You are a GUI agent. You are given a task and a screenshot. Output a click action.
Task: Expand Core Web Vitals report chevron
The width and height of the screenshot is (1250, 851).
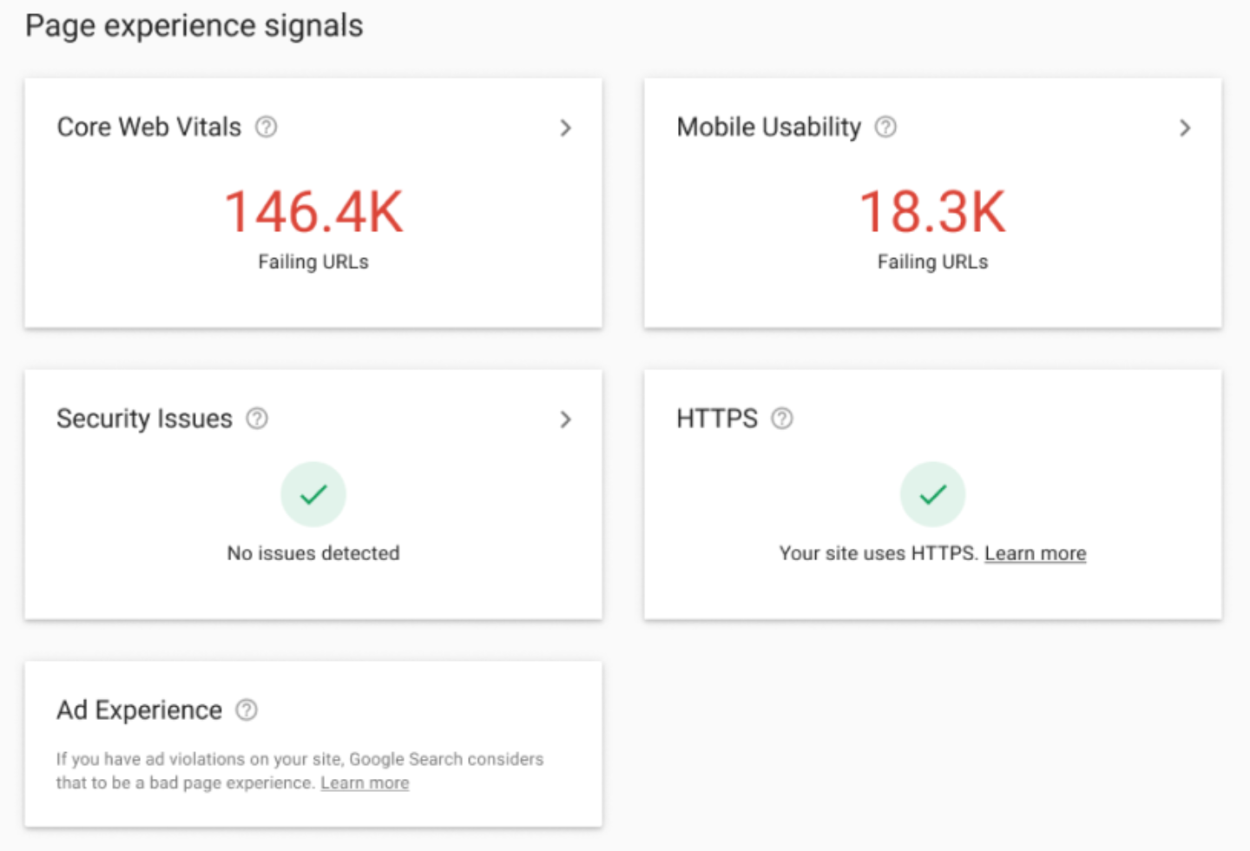coord(566,129)
